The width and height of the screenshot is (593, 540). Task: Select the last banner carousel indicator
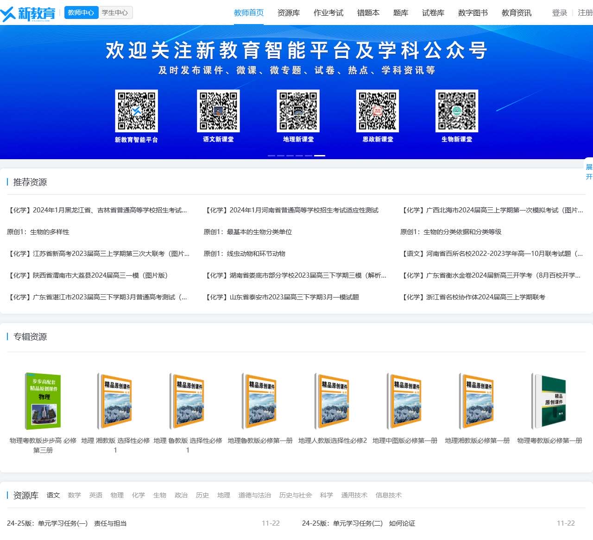click(320, 156)
